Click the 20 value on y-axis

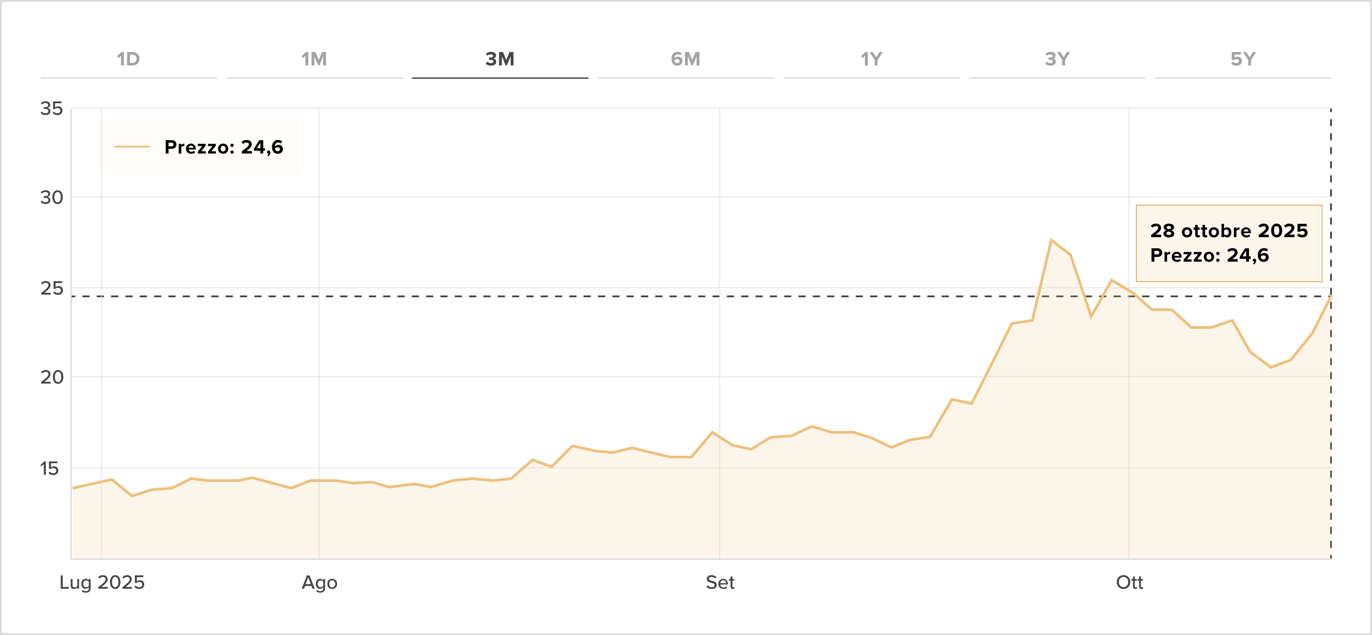[52, 377]
